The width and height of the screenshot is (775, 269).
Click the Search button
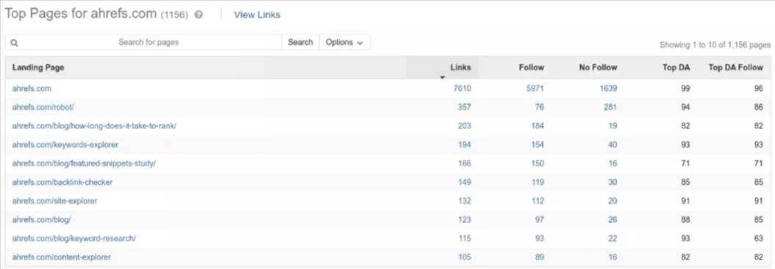(x=301, y=43)
